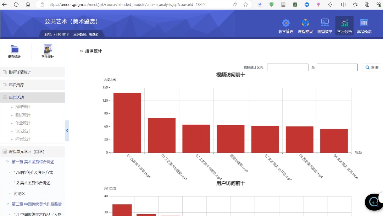
Task: Click the 查询 search button
Action: coord(372,67)
